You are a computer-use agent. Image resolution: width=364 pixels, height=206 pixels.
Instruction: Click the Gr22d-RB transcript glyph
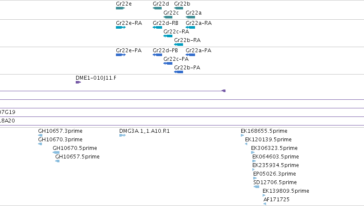coord(157,27)
